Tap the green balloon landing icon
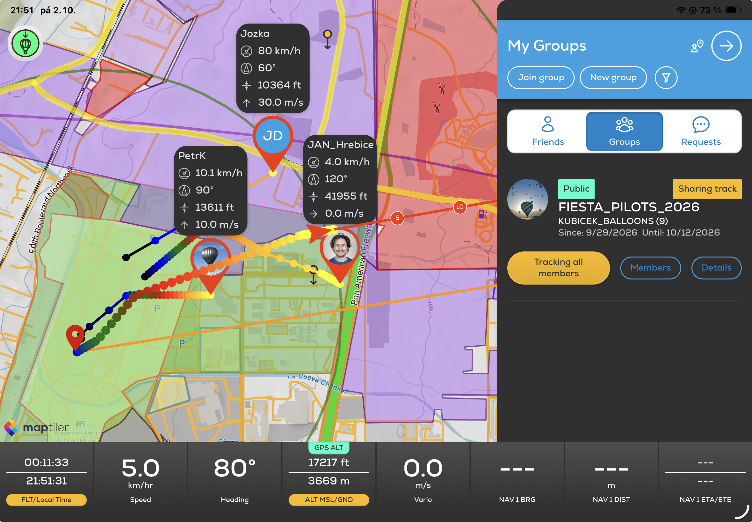Screen dimensions: 752x522 pos(25,44)
